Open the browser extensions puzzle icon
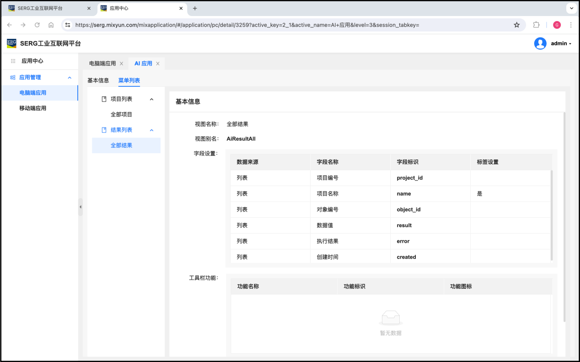 click(x=537, y=25)
